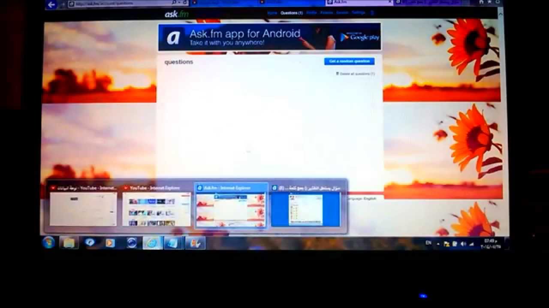Screen dimensions: 549x308
Task: Click the IE Tools gear icon
Action: (498, 3)
